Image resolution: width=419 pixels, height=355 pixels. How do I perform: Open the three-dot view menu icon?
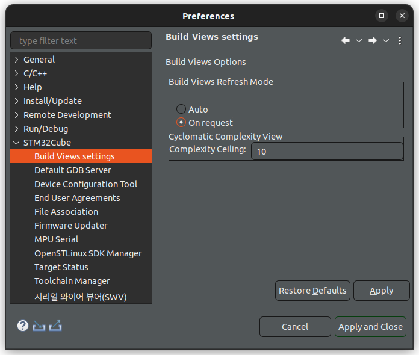400,40
